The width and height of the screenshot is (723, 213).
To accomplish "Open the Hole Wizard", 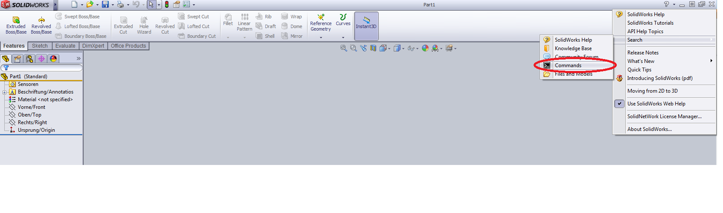I will click(x=144, y=26).
